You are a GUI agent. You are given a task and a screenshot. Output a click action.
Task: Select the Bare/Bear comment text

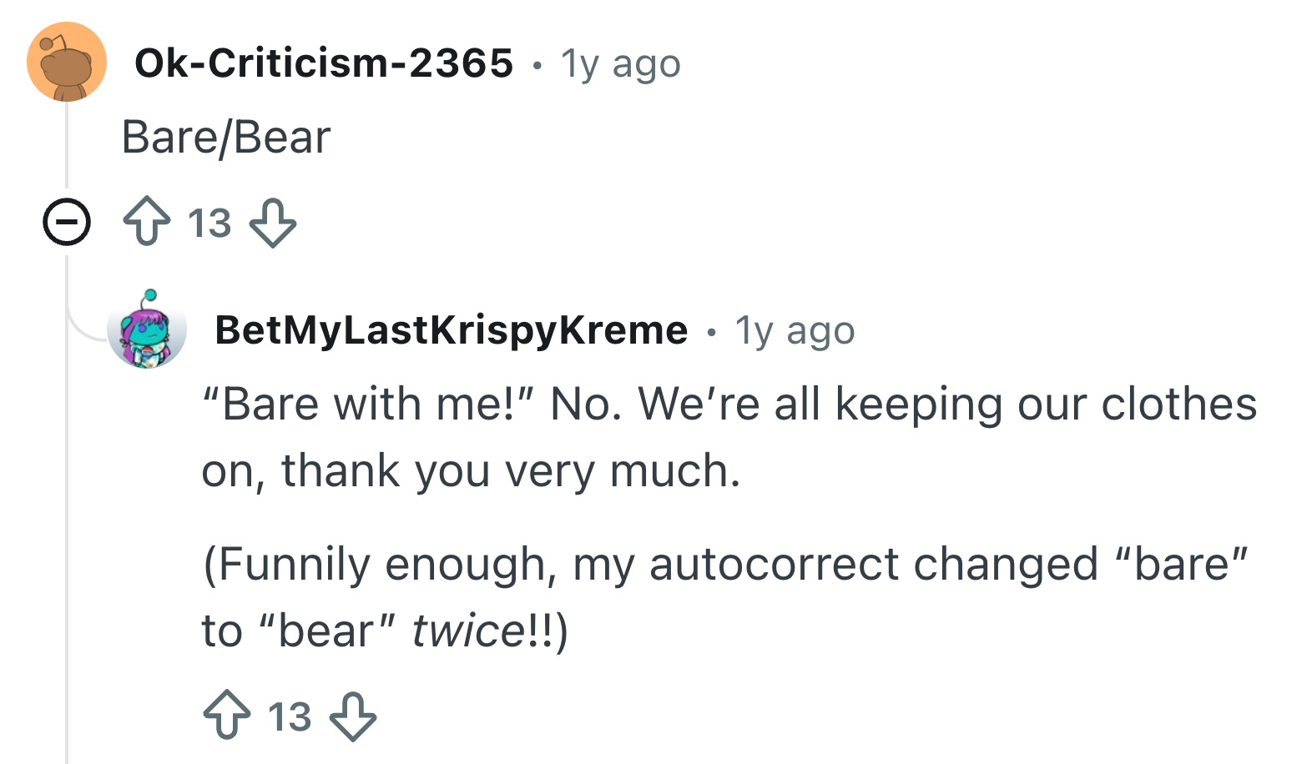pyautogui.click(x=226, y=137)
